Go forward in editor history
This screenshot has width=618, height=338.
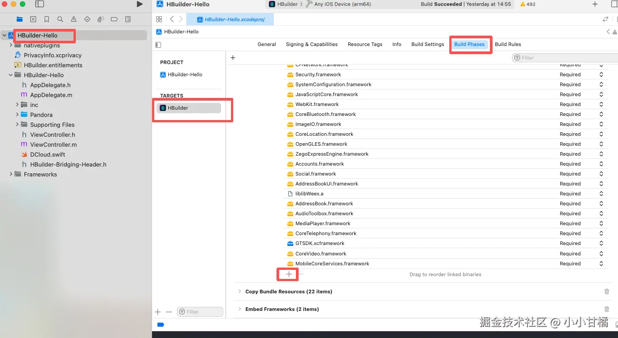coord(181,19)
